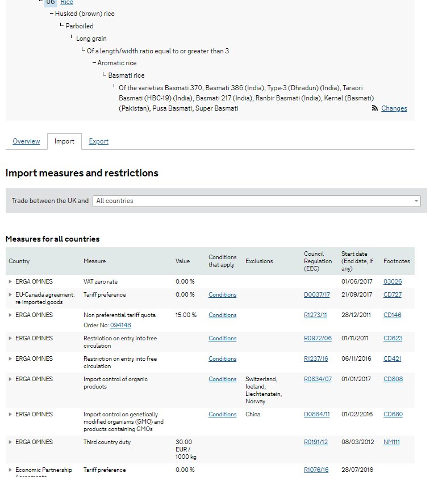Open Conditions for non preferential tariff quota
The image size is (434, 477).
[223, 315]
